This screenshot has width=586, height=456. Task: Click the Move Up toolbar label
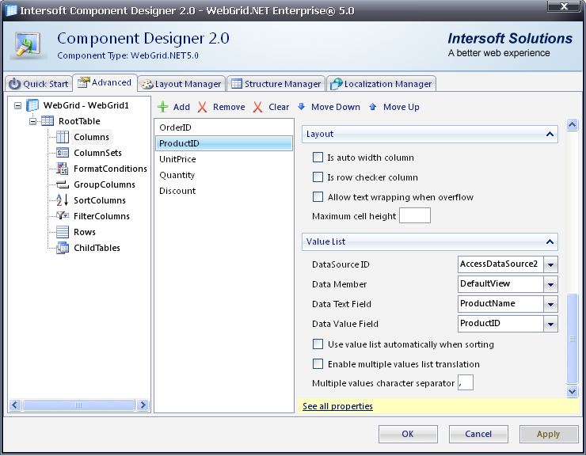click(x=401, y=107)
